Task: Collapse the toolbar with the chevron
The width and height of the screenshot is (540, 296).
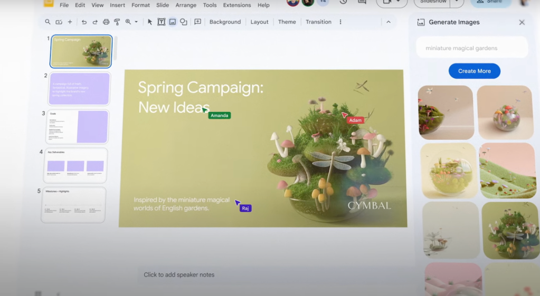Action: pos(389,22)
